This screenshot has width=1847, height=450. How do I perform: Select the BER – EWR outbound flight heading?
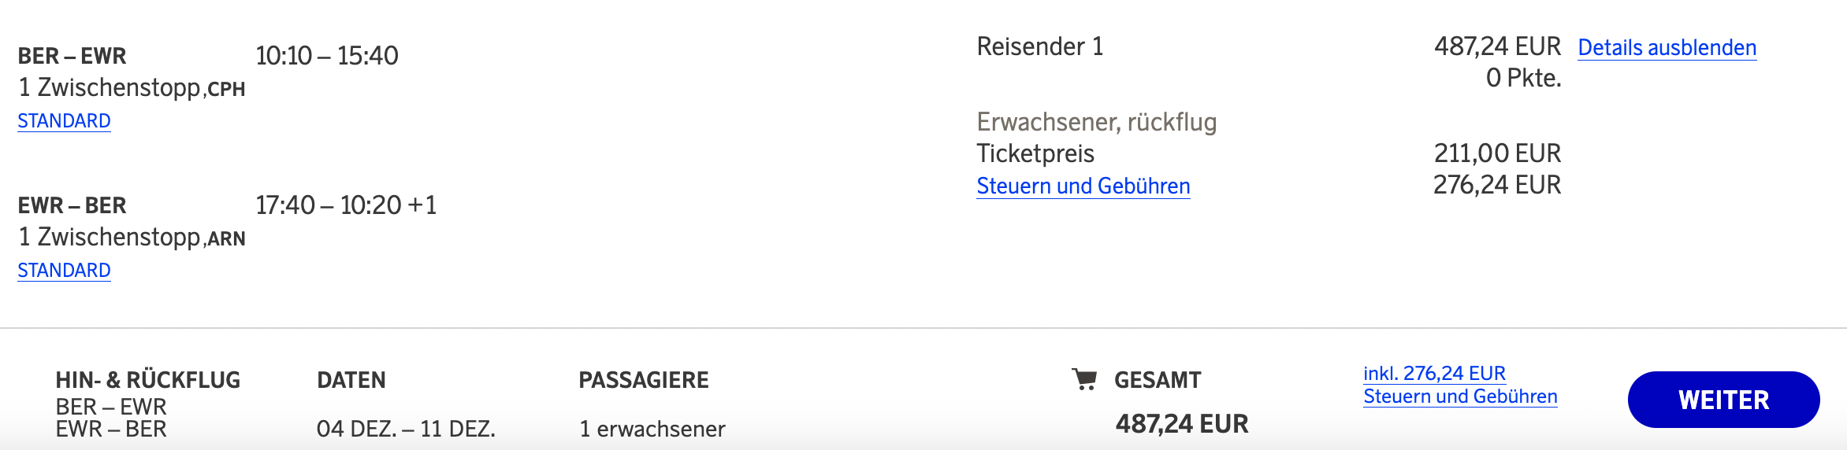click(x=72, y=56)
